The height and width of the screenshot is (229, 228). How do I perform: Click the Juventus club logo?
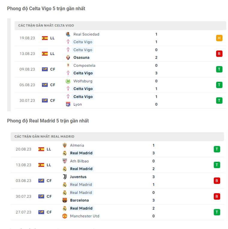point(64,177)
